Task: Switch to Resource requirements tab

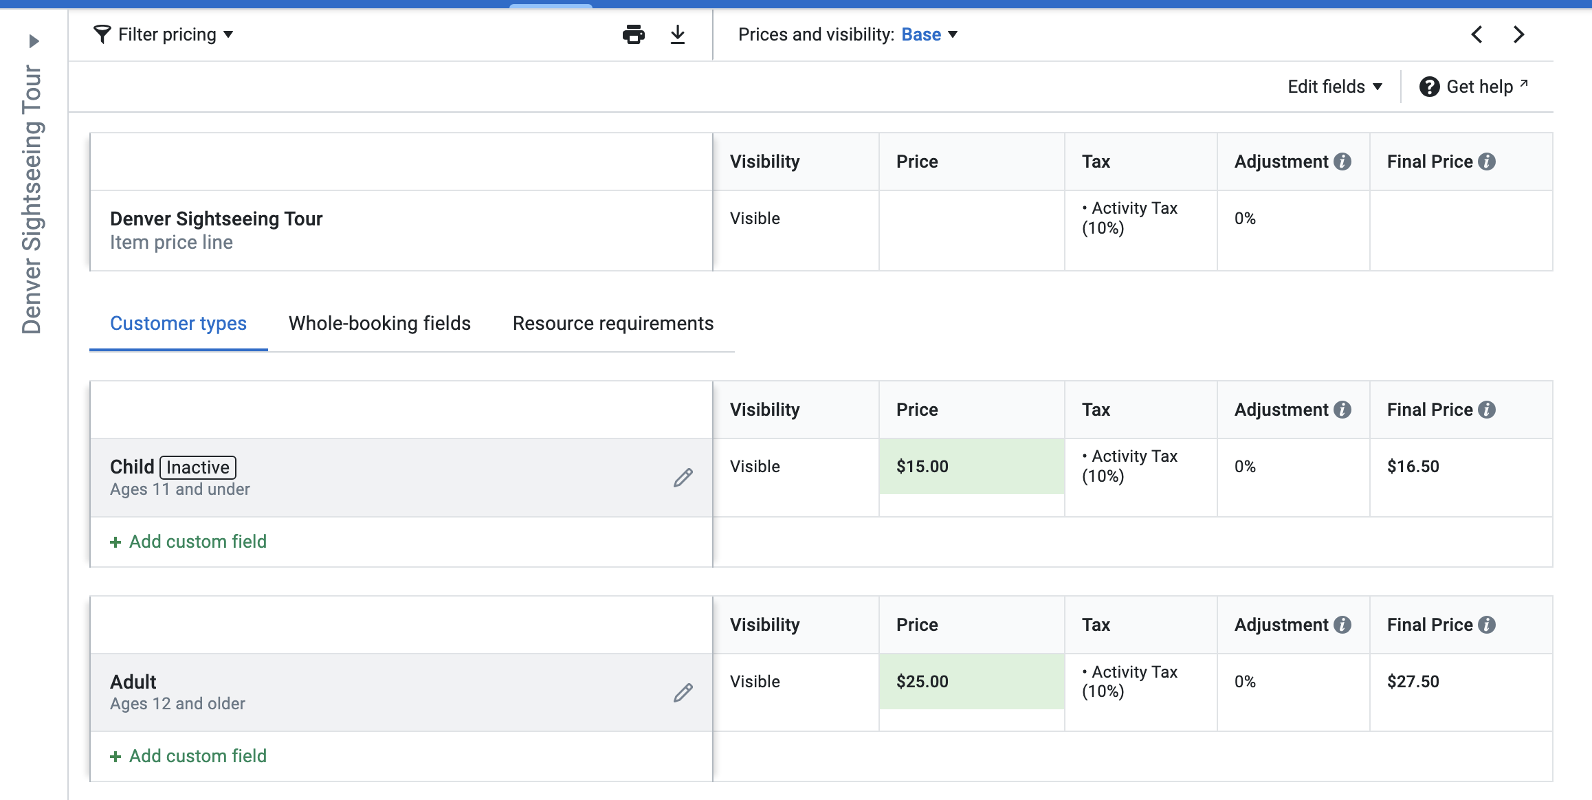Action: pos(613,323)
